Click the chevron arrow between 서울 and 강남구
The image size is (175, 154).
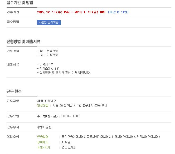click(x=45, y=101)
